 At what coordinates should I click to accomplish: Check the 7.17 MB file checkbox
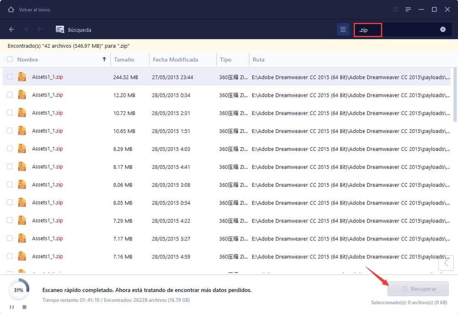10,238
